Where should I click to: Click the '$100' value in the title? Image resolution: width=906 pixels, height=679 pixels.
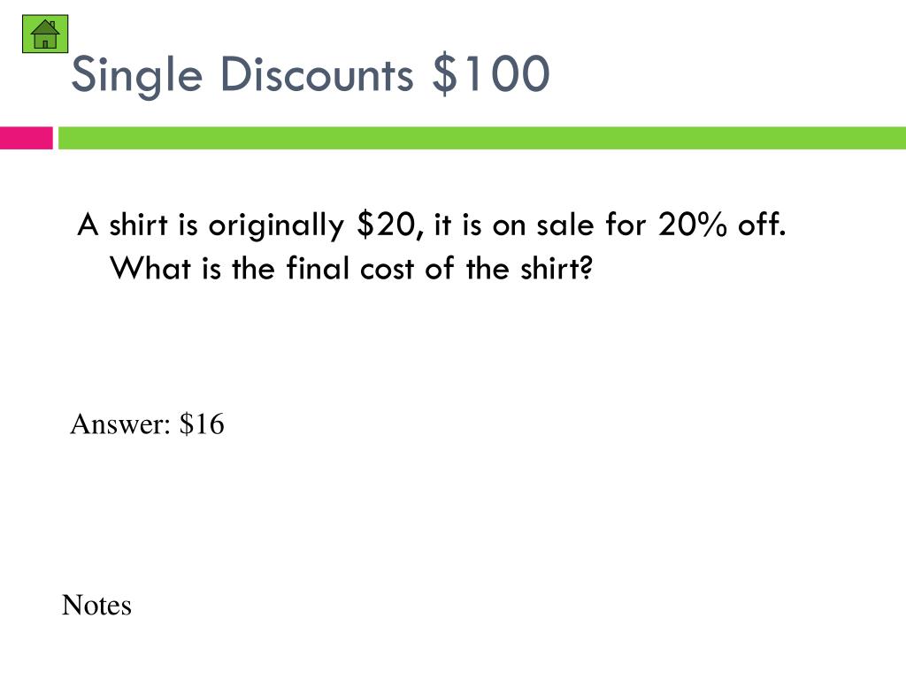point(491,73)
